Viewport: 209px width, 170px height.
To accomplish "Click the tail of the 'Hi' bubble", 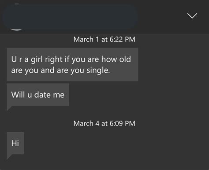I will point(9,157).
